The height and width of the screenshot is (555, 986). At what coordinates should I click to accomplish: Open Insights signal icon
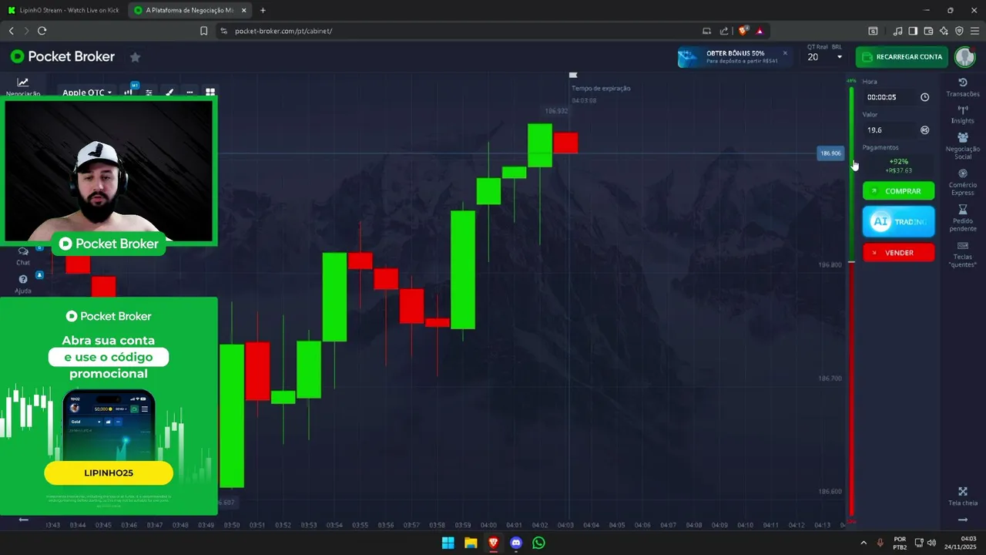pyautogui.click(x=963, y=110)
